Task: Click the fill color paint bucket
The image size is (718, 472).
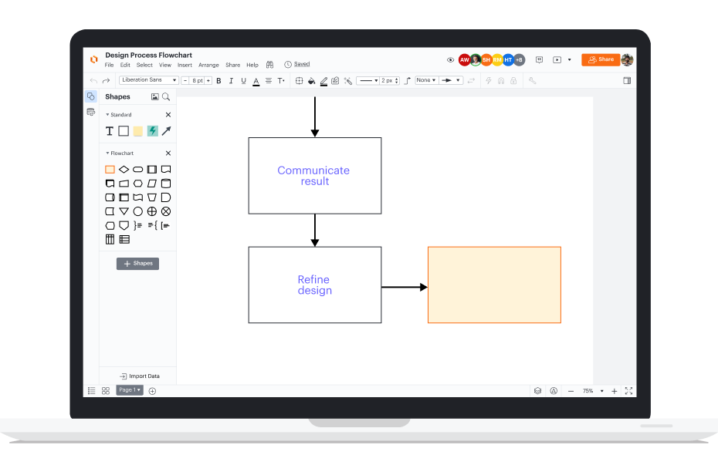Action: [311, 81]
